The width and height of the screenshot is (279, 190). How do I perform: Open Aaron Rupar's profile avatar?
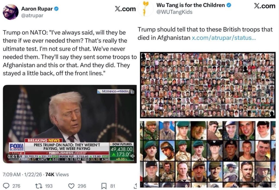click(x=11, y=12)
